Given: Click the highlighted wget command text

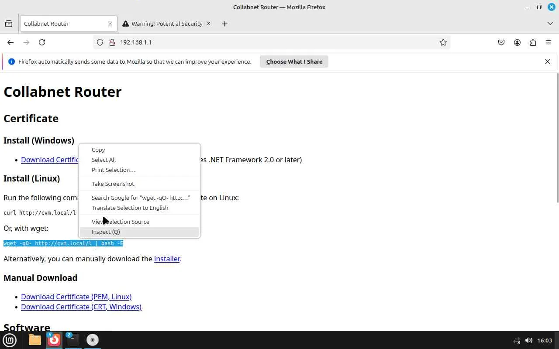Looking at the screenshot, I should 63,243.
